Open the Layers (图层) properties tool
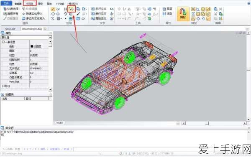Image resolution: width=251 pixels, height=157 pixels. [x=167, y=9]
